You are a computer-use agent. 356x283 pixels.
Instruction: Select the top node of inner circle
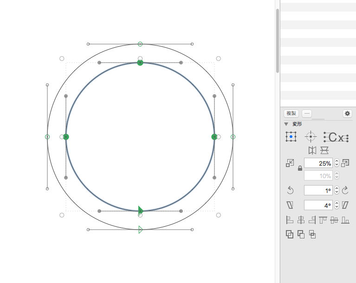pos(140,63)
